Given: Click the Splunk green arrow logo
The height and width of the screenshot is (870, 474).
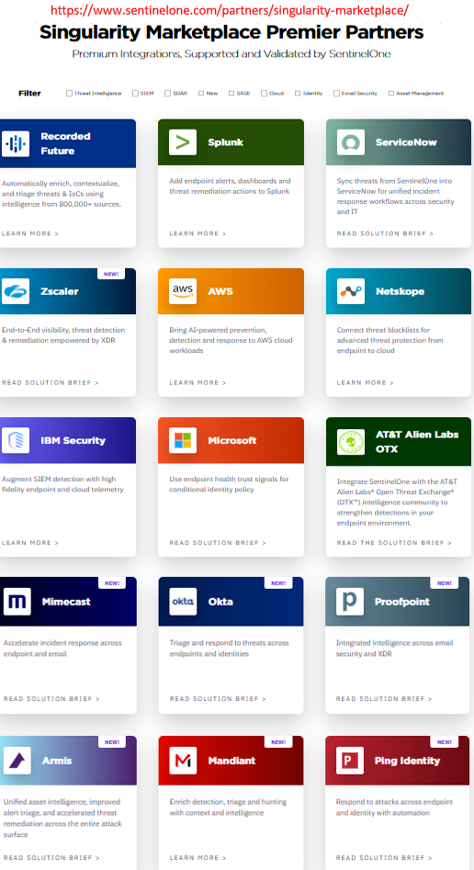Looking at the screenshot, I should 183,142.
